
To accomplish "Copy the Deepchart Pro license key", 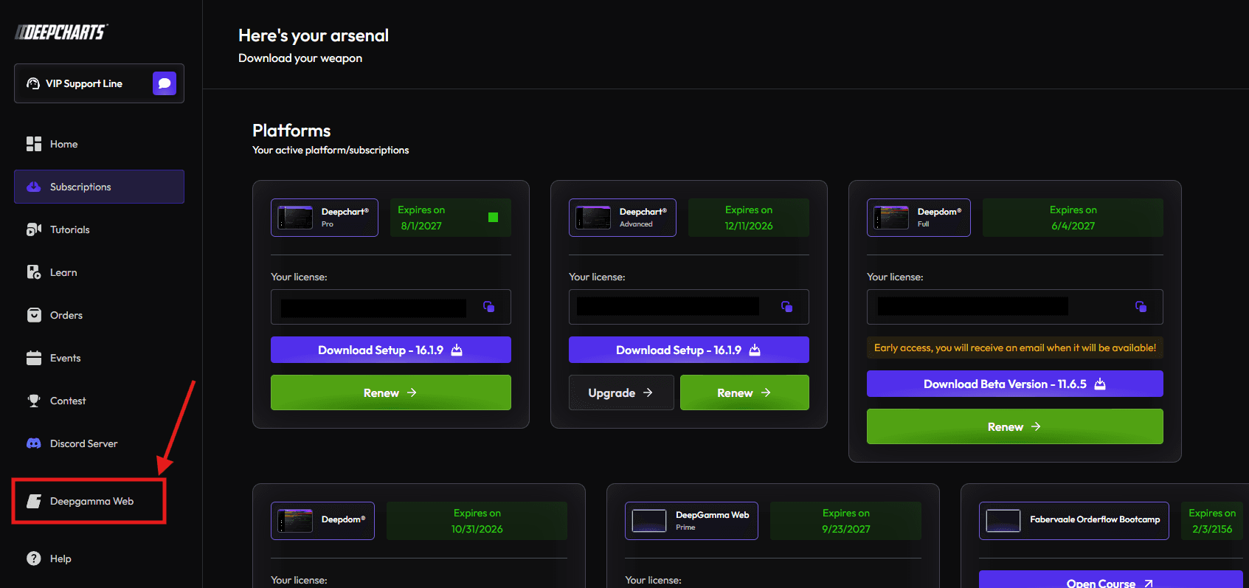I will (488, 307).
